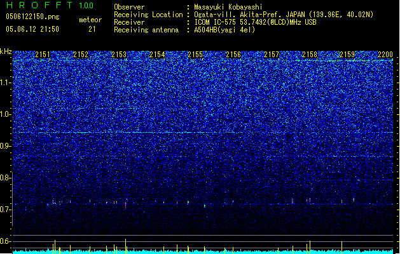Click the 2153 time marker
Screen dimensions: 400x254
(119, 55)
